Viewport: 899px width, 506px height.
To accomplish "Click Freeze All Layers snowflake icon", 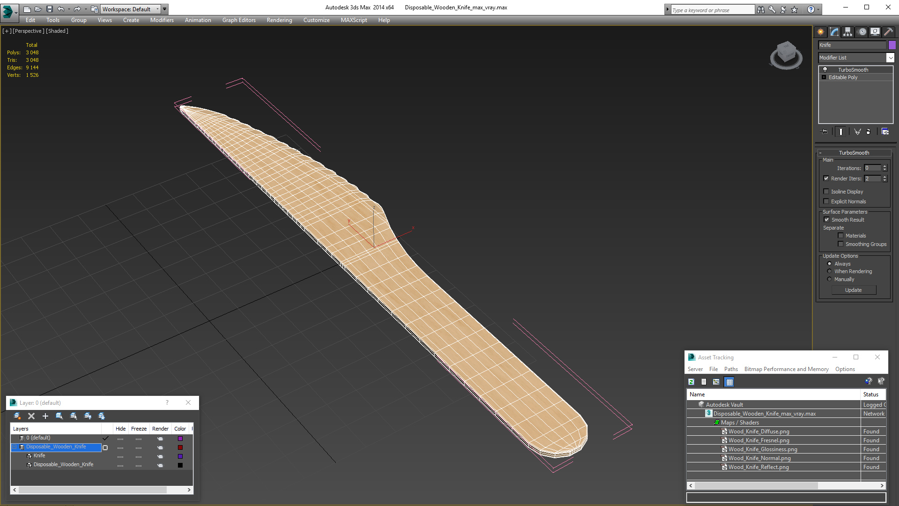I will tap(102, 416).
